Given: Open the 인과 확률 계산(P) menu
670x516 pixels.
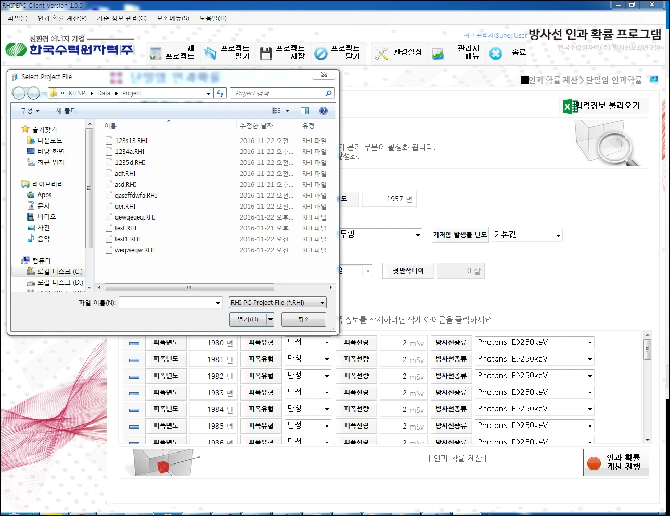Looking at the screenshot, I should 62,18.
